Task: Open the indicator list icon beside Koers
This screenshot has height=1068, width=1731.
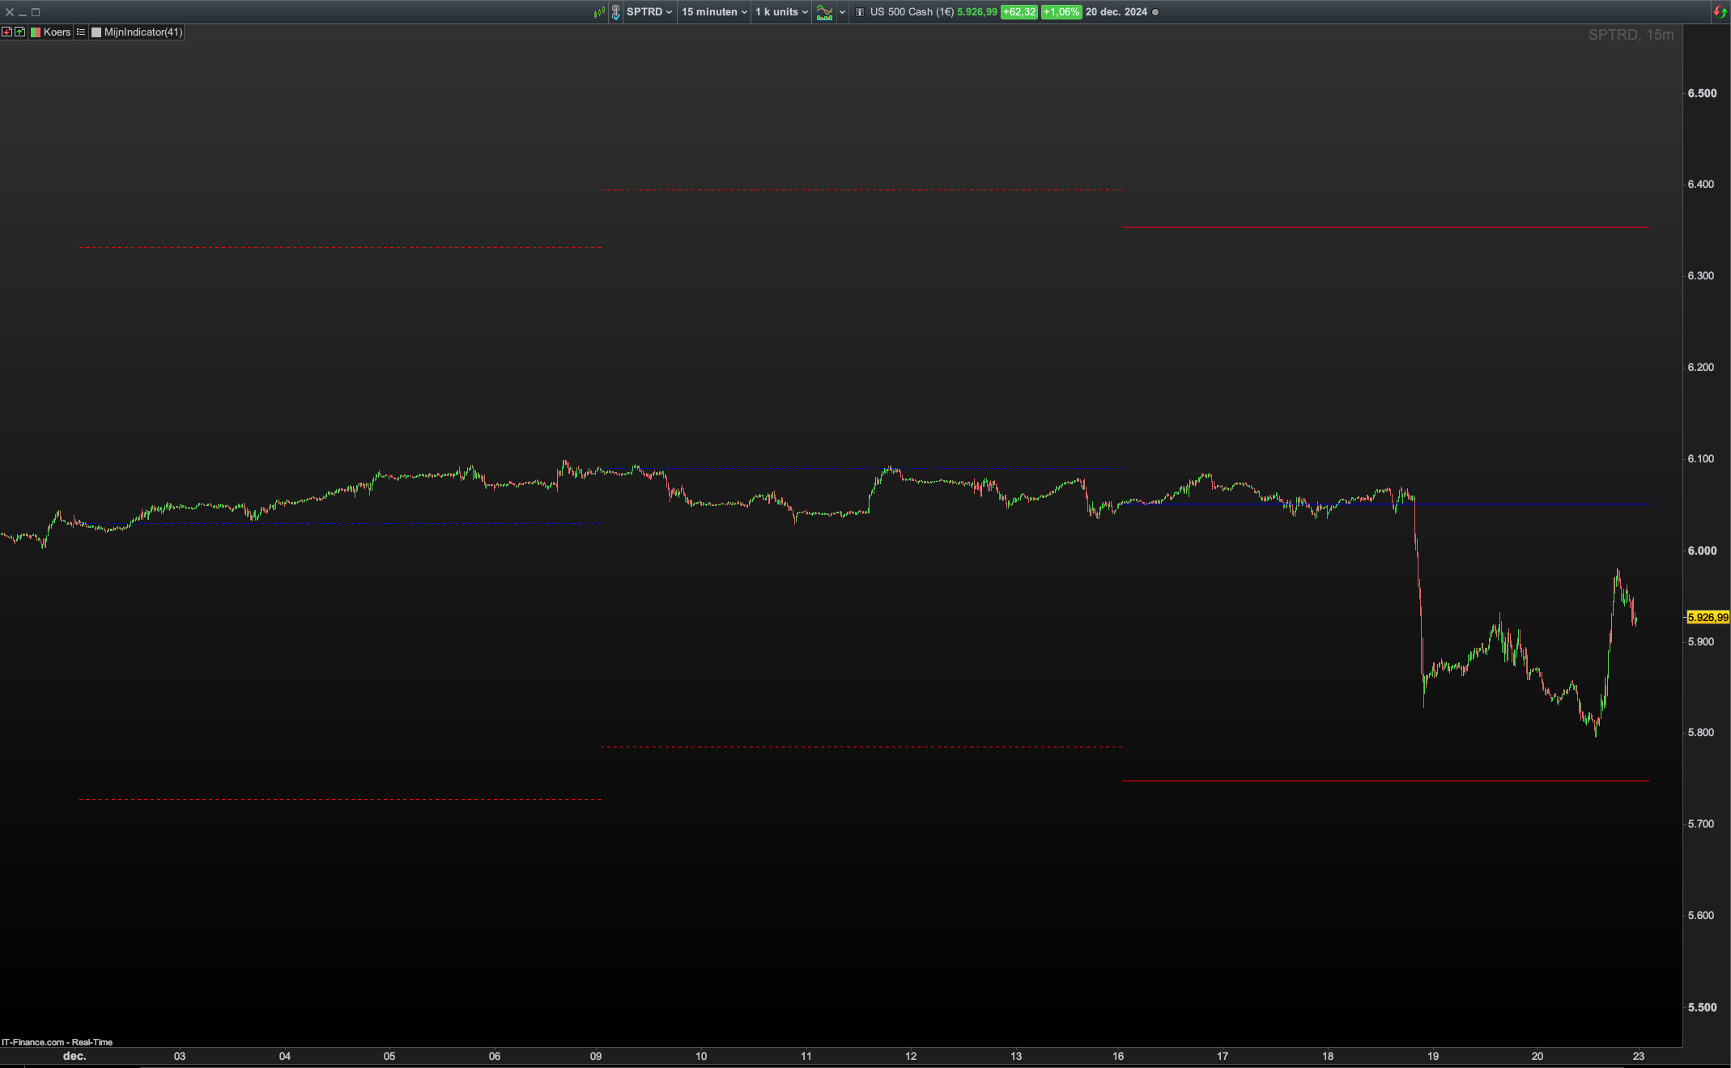Action: tap(81, 32)
